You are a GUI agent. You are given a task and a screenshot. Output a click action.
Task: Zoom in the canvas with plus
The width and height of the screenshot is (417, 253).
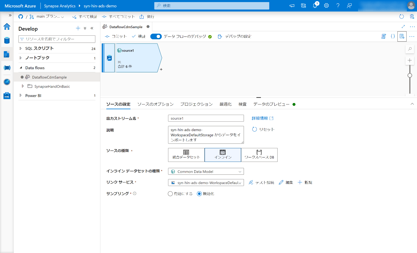click(x=410, y=60)
